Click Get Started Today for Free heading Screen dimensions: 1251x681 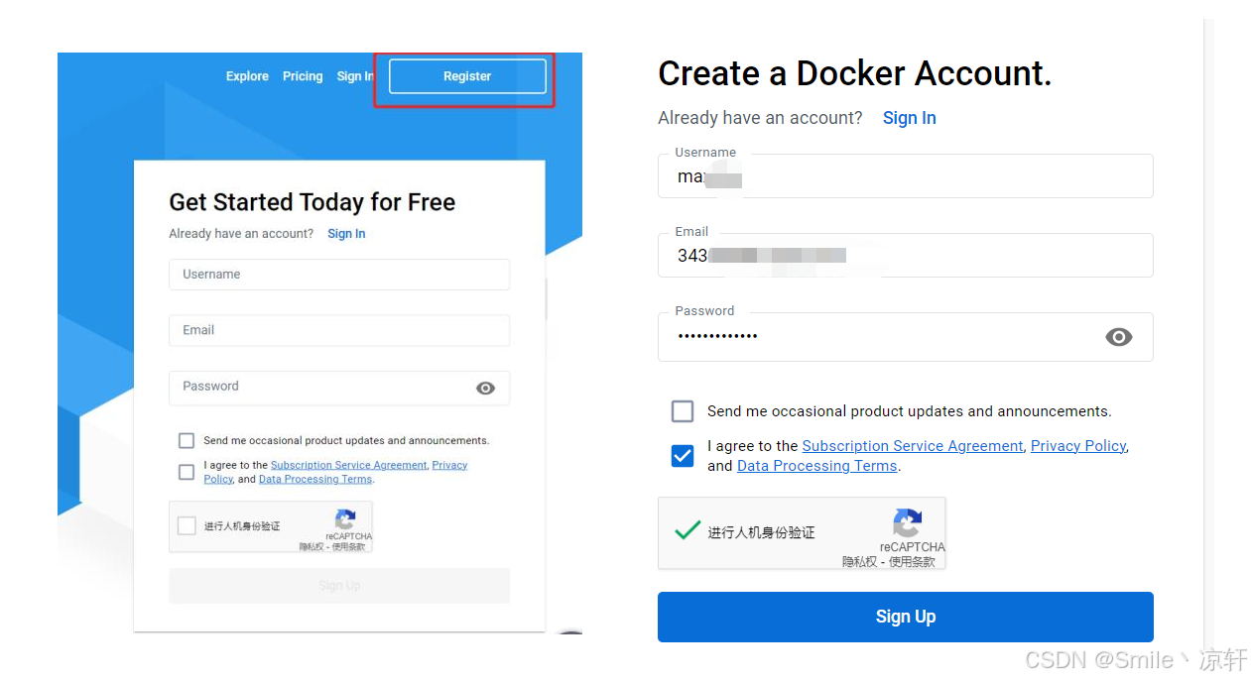click(313, 202)
